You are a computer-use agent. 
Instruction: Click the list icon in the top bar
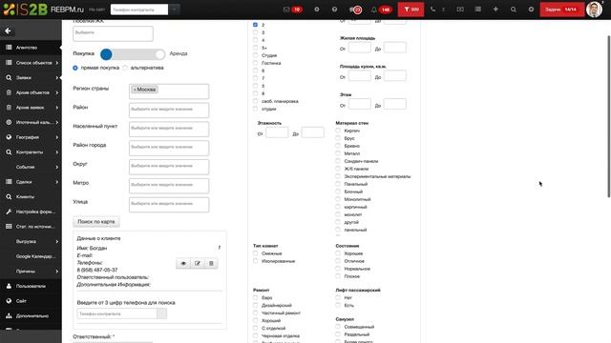pyautogui.click(x=477, y=10)
